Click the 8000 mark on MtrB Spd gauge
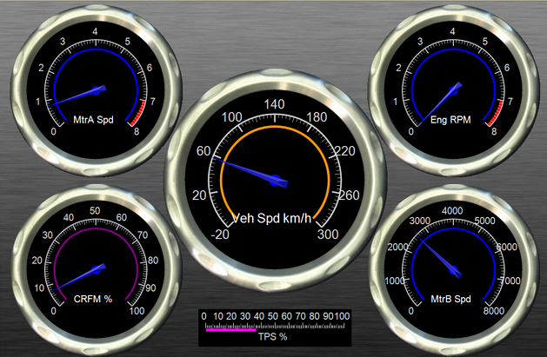Screen dimensions: 547x357 tap(494, 311)
